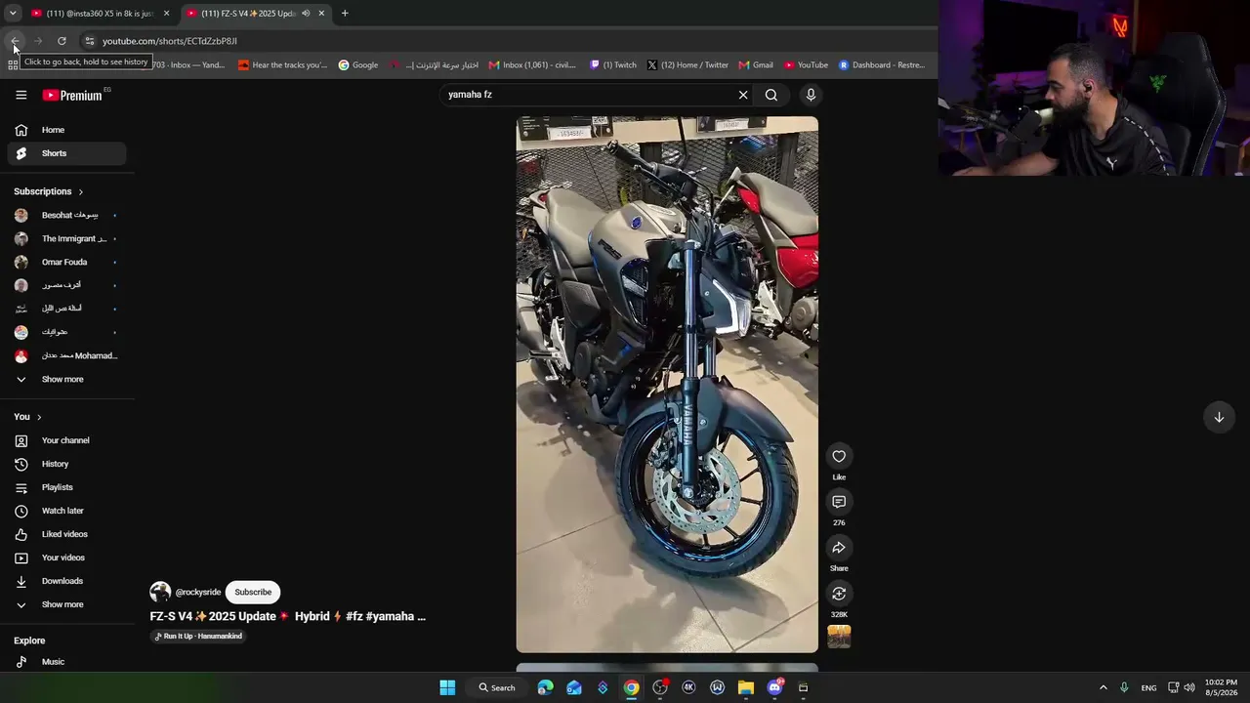
Task: Open the Hear the tracks you' bookmark
Action: tap(283, 65)
